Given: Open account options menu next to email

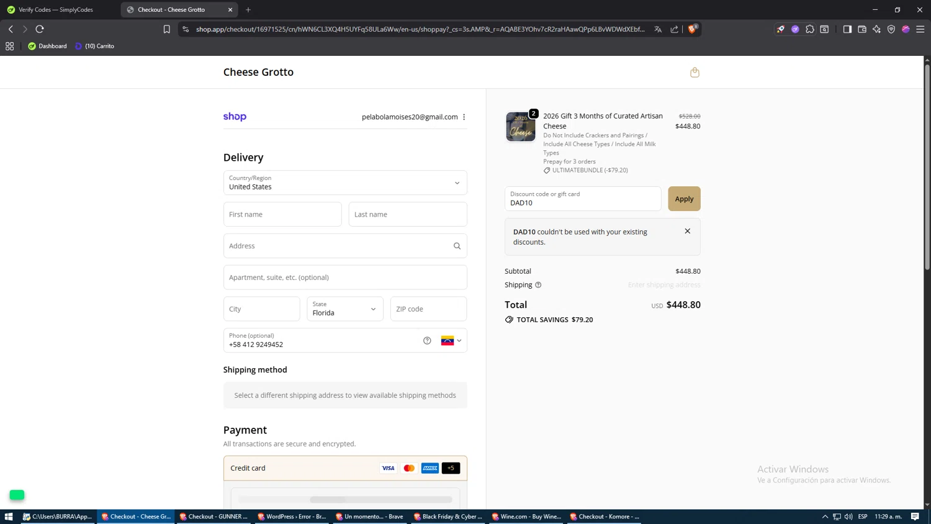Looking at the screenshot, I should 464,117.
